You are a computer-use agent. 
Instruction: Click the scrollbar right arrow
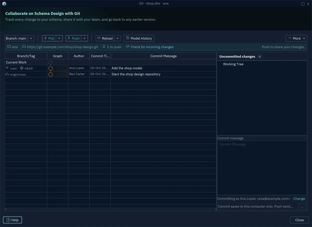215,209
